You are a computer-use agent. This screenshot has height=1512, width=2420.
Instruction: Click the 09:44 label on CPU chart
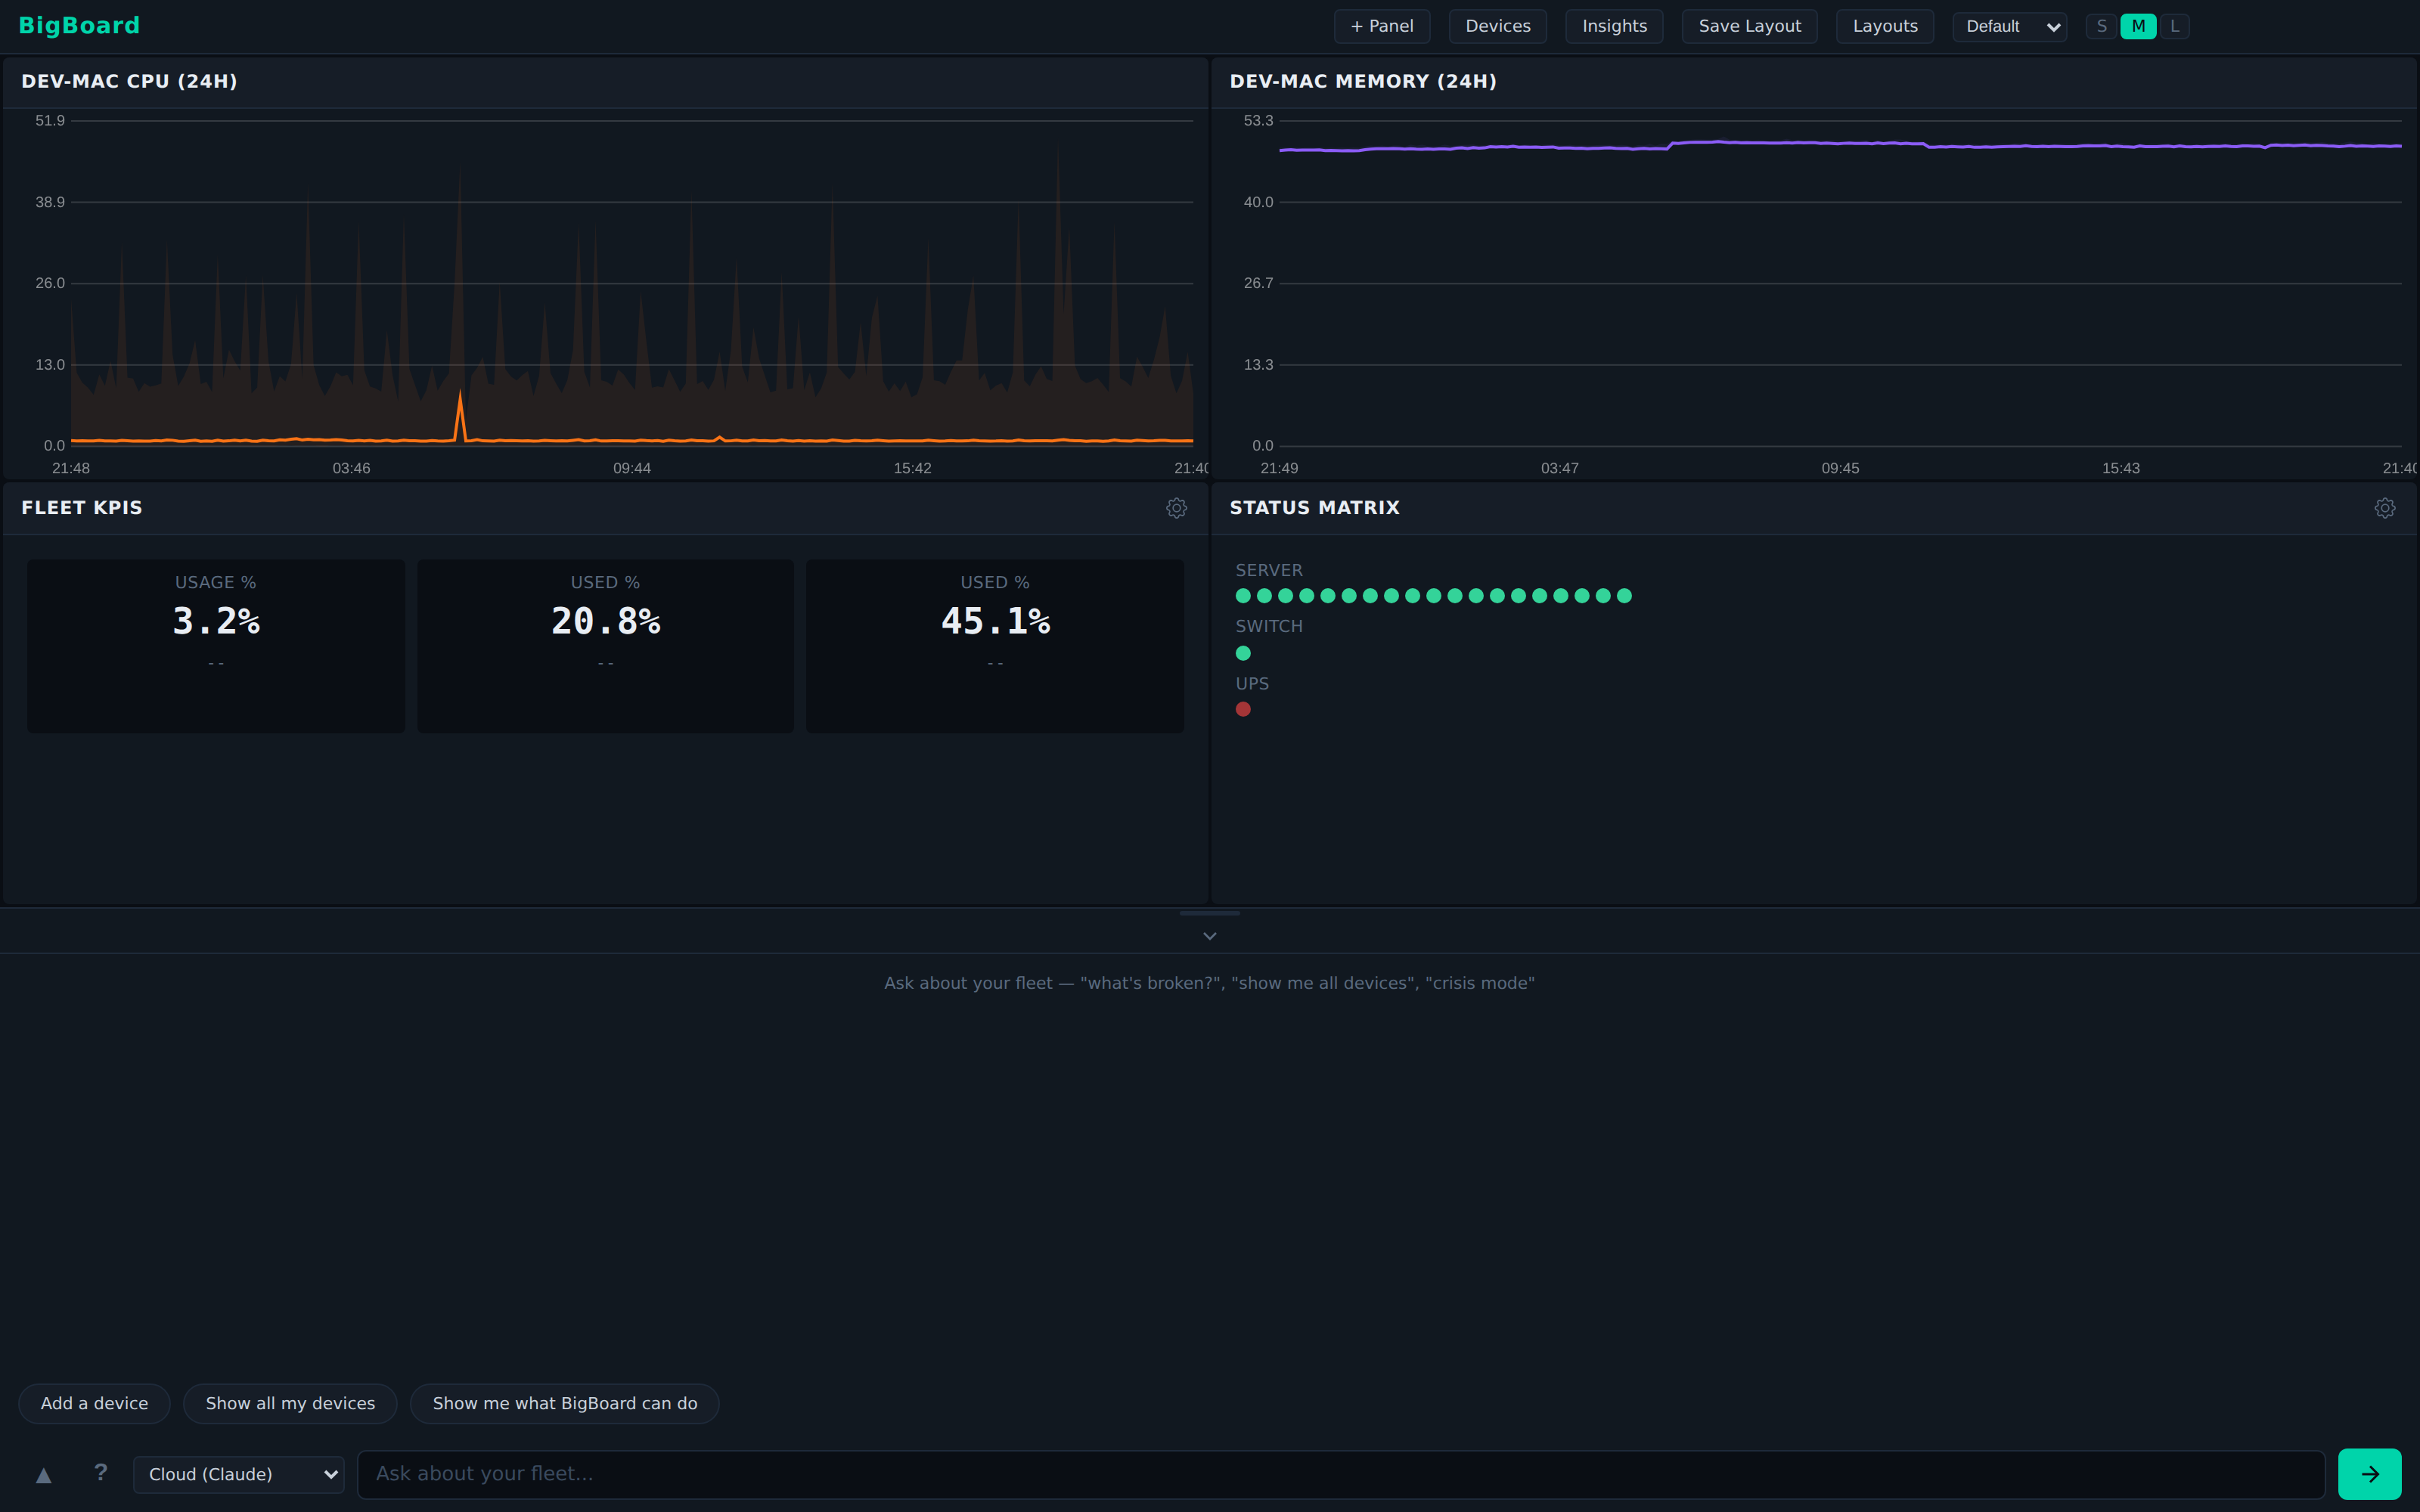[632, 468]
